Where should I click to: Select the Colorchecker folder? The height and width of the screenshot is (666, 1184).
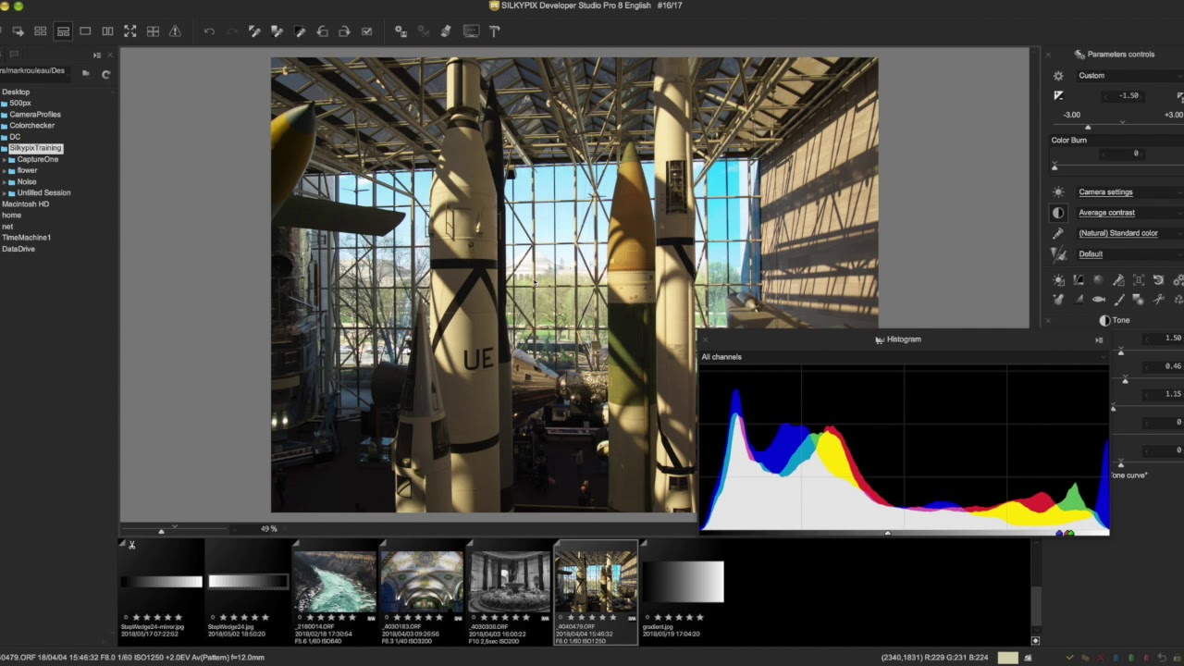pos(31,126)
